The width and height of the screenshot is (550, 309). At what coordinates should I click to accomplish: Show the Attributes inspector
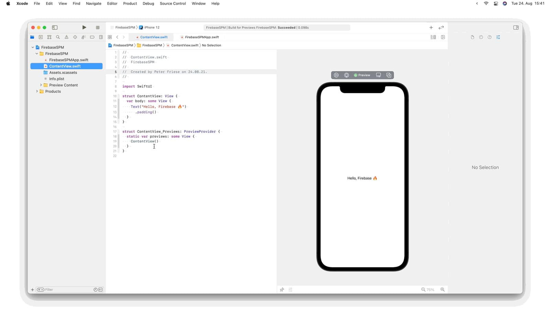pos(498,37)
